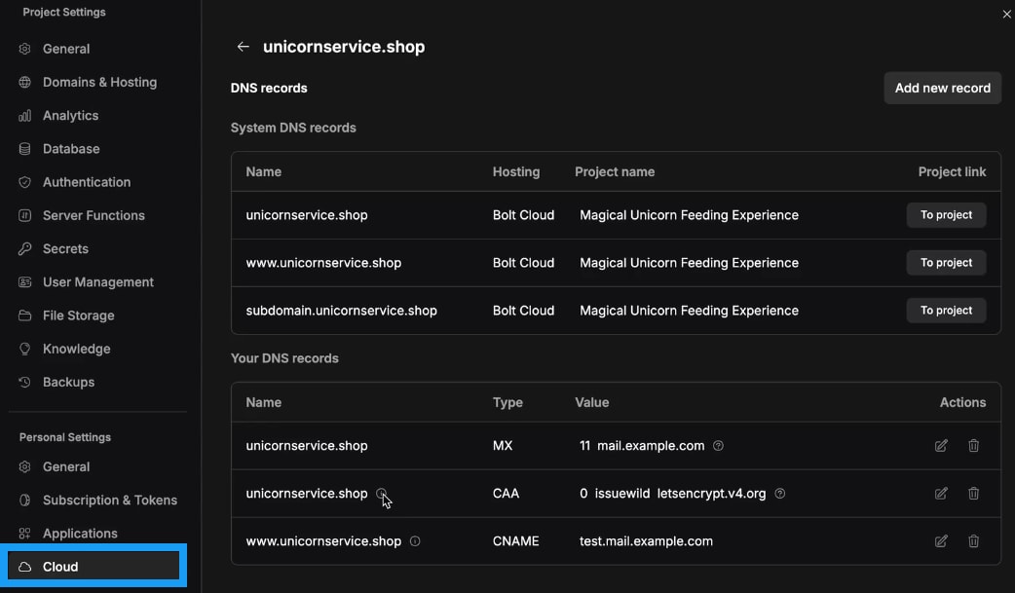Switch to User Management settings
The width and height of the screenshot is (1015, 593).
[97, 281]
